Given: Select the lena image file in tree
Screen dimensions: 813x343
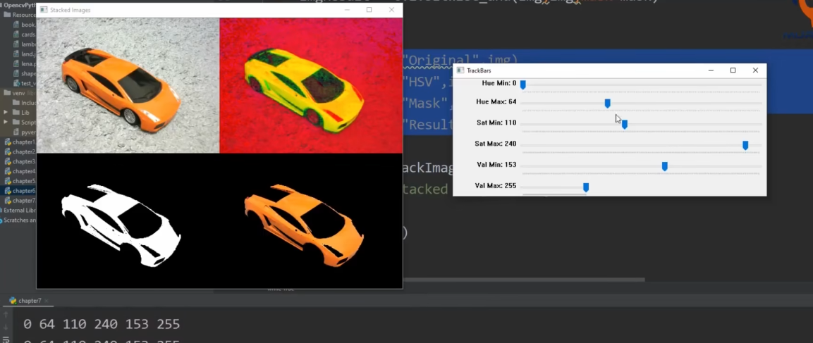Looking at the screenshot, I should (x=25, y=63).
